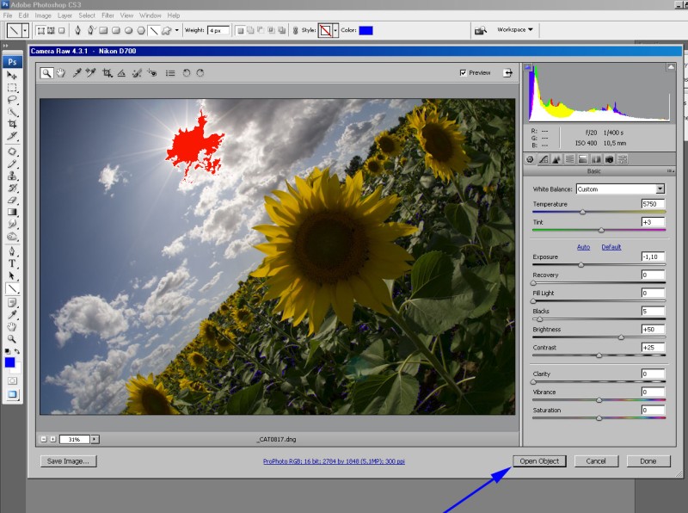Switch to the HSL / Grayscale tab icon
Viewport: 688px width, 513px height.
click(569, 159)
